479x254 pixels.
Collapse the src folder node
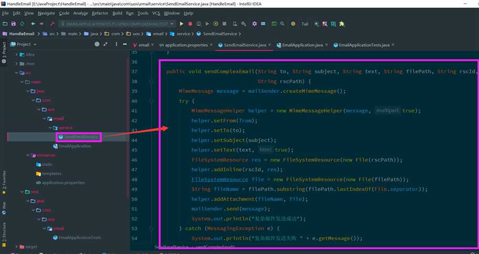[16, 72]
